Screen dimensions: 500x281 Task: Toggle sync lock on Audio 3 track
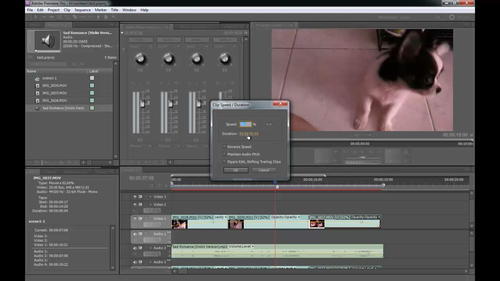tap(140, 262)
